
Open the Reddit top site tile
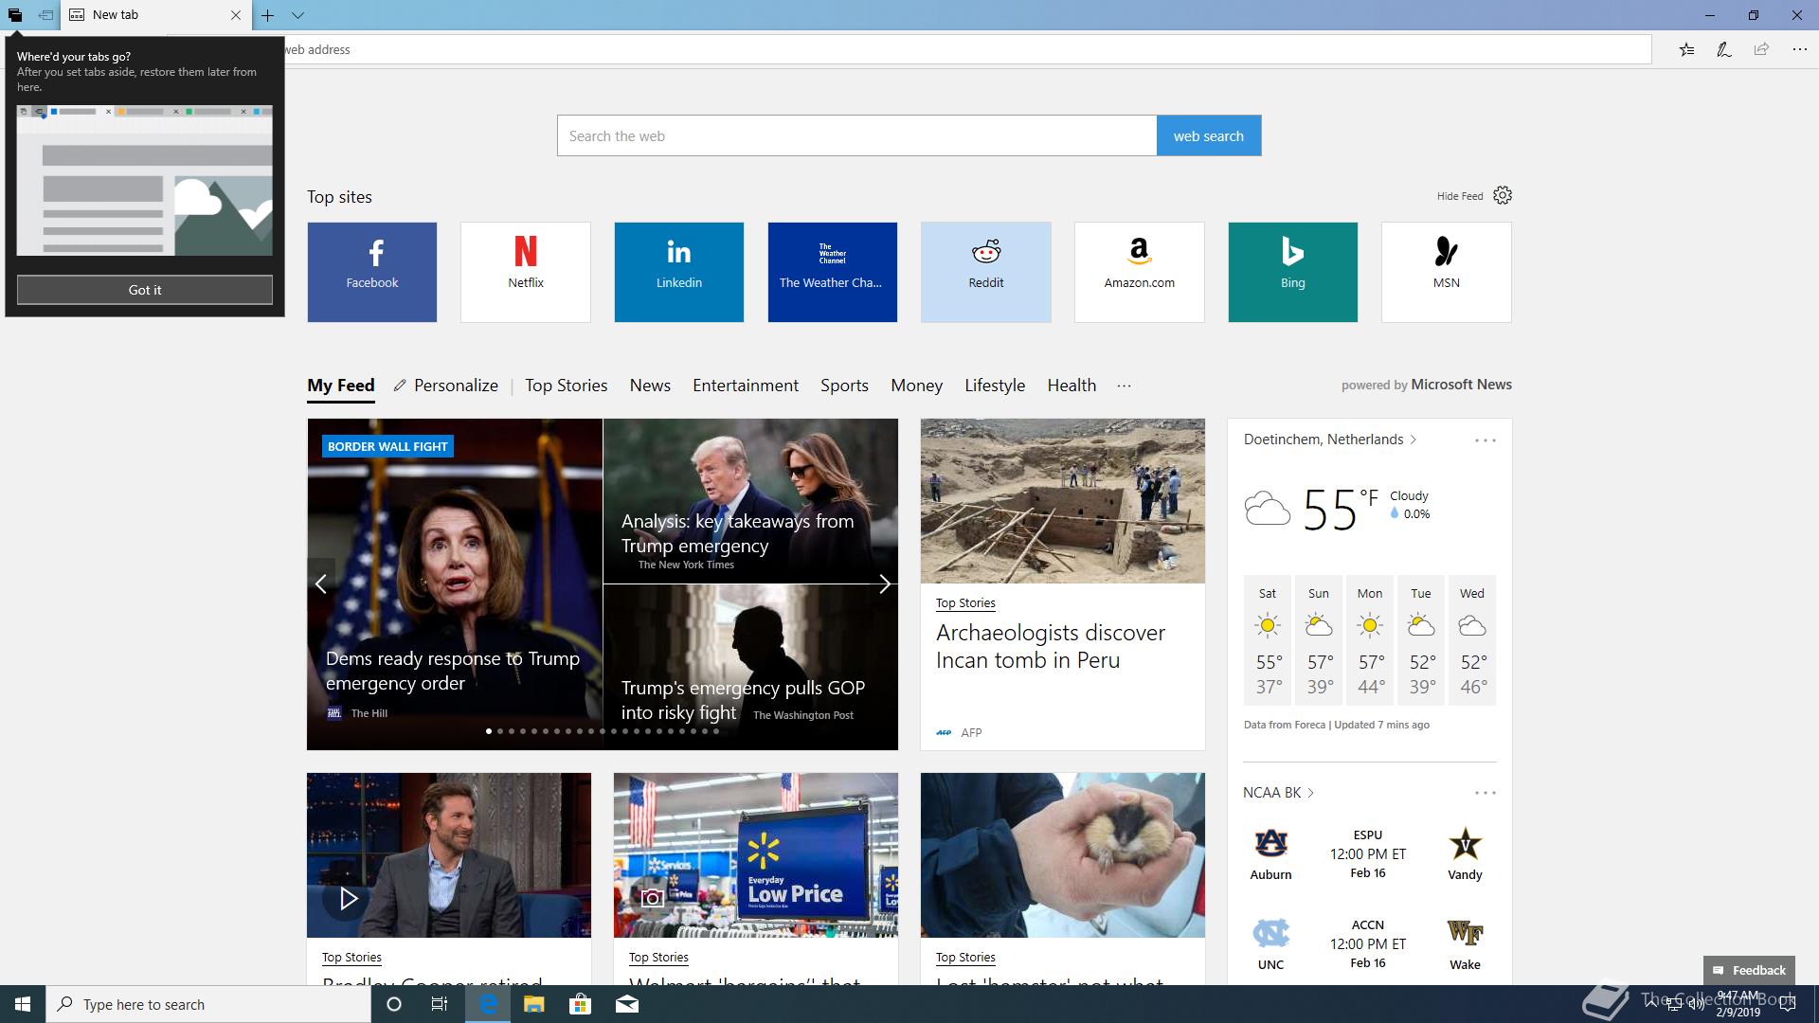tap(986, 272)
